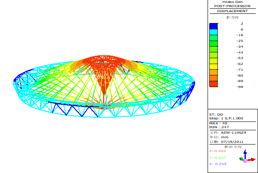Click legend value '-89'

(x=240, y=81)
